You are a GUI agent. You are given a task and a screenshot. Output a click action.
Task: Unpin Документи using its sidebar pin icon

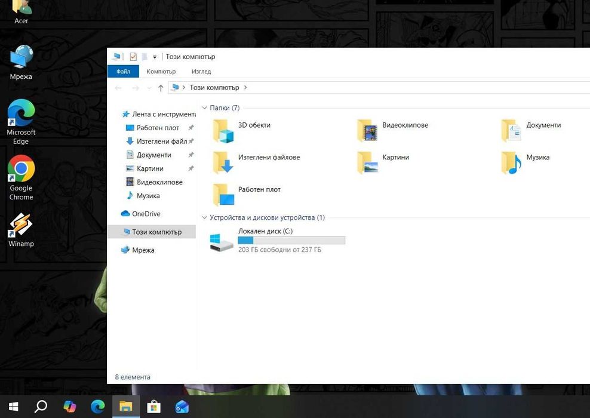coord(191,155)
